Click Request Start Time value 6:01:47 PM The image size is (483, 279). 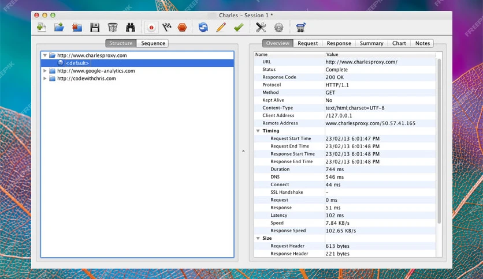pos(352,138)
